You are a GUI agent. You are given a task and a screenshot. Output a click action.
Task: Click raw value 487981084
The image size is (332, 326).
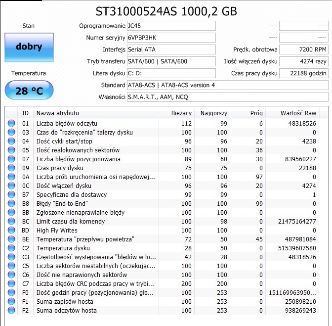coord(300,239)
